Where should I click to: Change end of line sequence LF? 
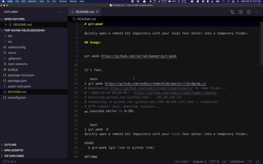point(225,162)
